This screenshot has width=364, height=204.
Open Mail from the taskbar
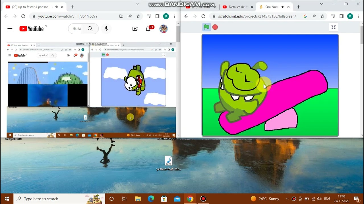177,199
